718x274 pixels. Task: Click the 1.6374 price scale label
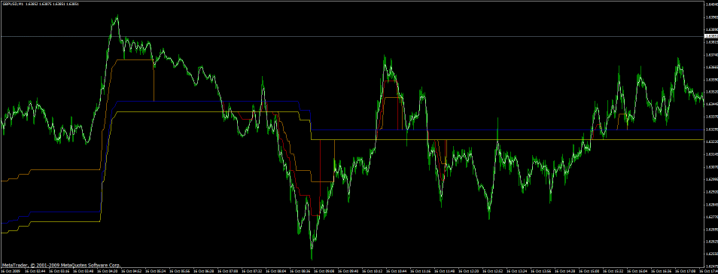711,54
